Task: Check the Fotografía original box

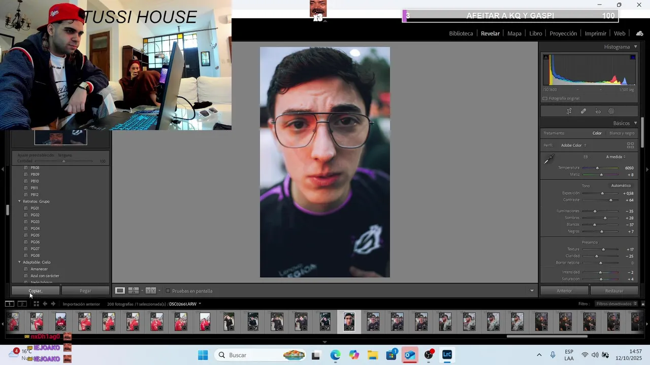Action: click(x=545, y=98)
